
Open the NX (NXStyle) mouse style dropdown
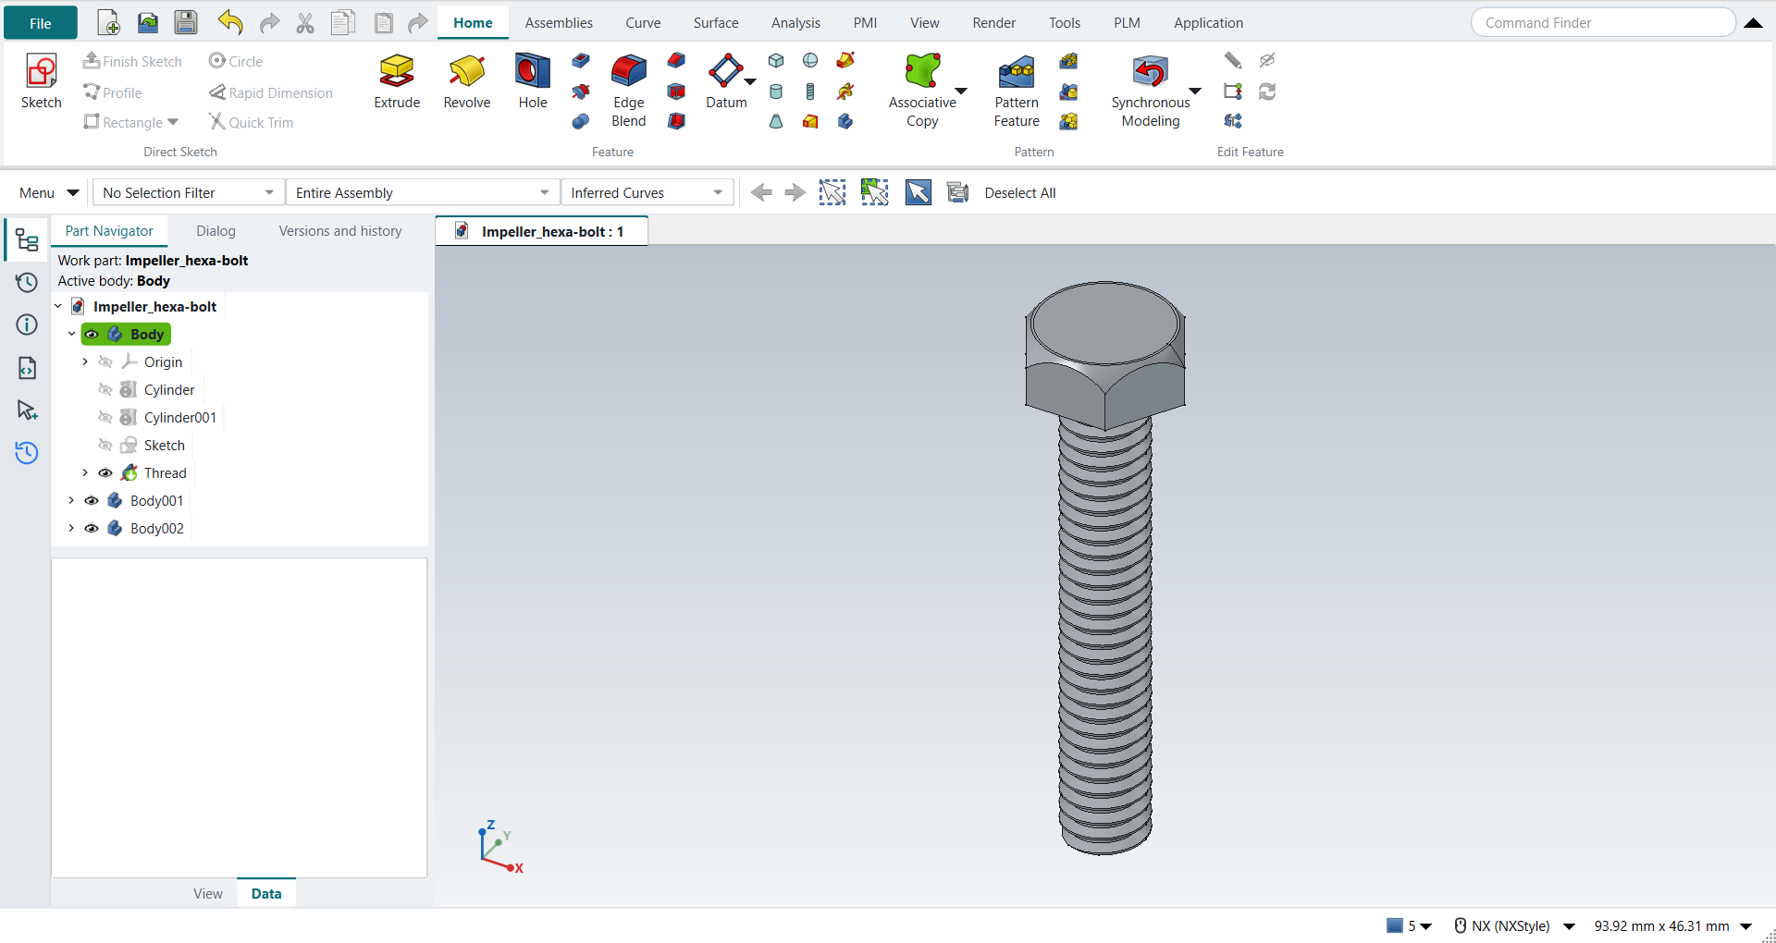(x=1570, y=926)
